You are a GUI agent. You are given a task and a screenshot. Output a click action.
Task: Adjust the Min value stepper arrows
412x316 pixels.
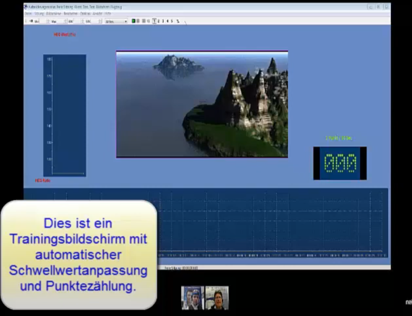[48, 21]
